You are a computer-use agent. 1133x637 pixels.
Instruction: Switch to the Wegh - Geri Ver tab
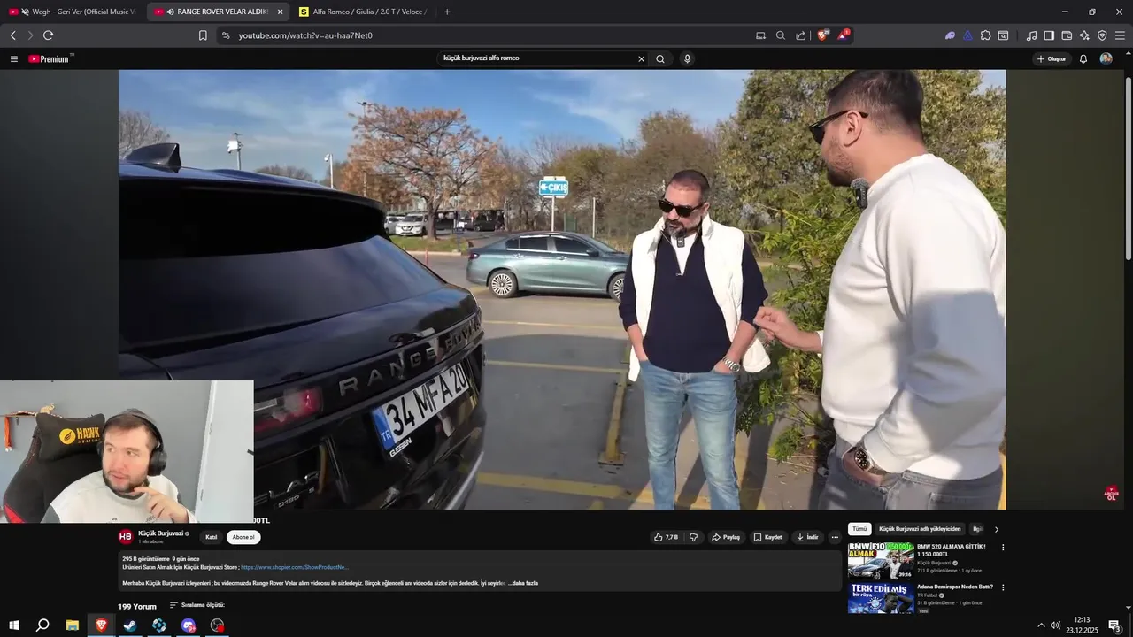pyautogui.click(x=73, y=12)
